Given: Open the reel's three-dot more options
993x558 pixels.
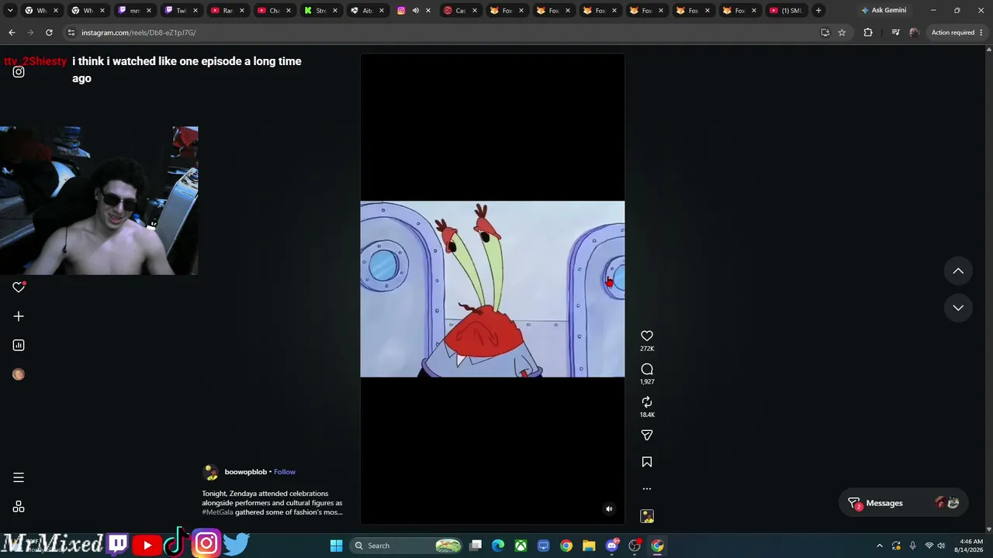Looking at the screenshot, I should pos(647,489).
